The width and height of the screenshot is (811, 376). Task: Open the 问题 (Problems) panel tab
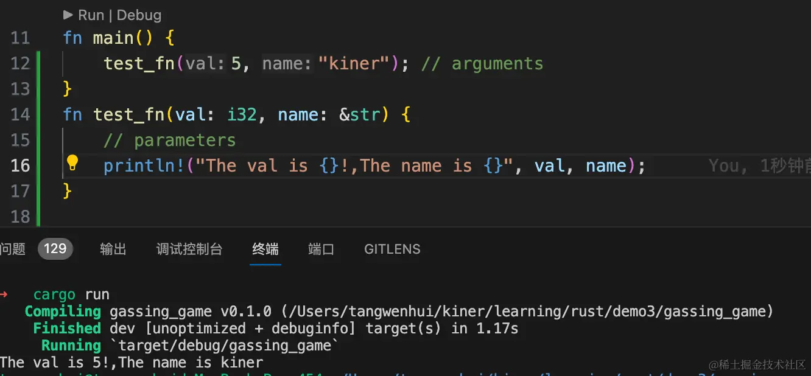(x=13, y=249)
